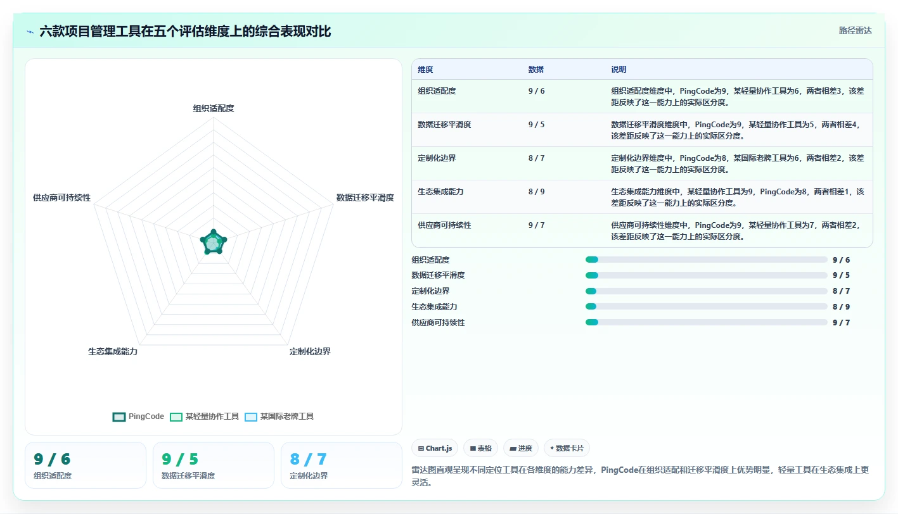The height and width of the screenshot is (514, 898).
Task: Click the 9 / 6 data card
Action: click(86, 465)
